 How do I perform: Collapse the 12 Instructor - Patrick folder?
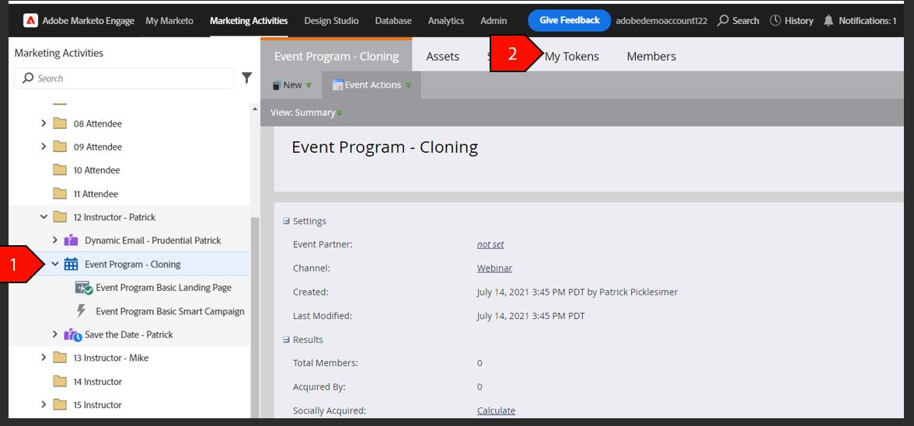click(44, 217)
